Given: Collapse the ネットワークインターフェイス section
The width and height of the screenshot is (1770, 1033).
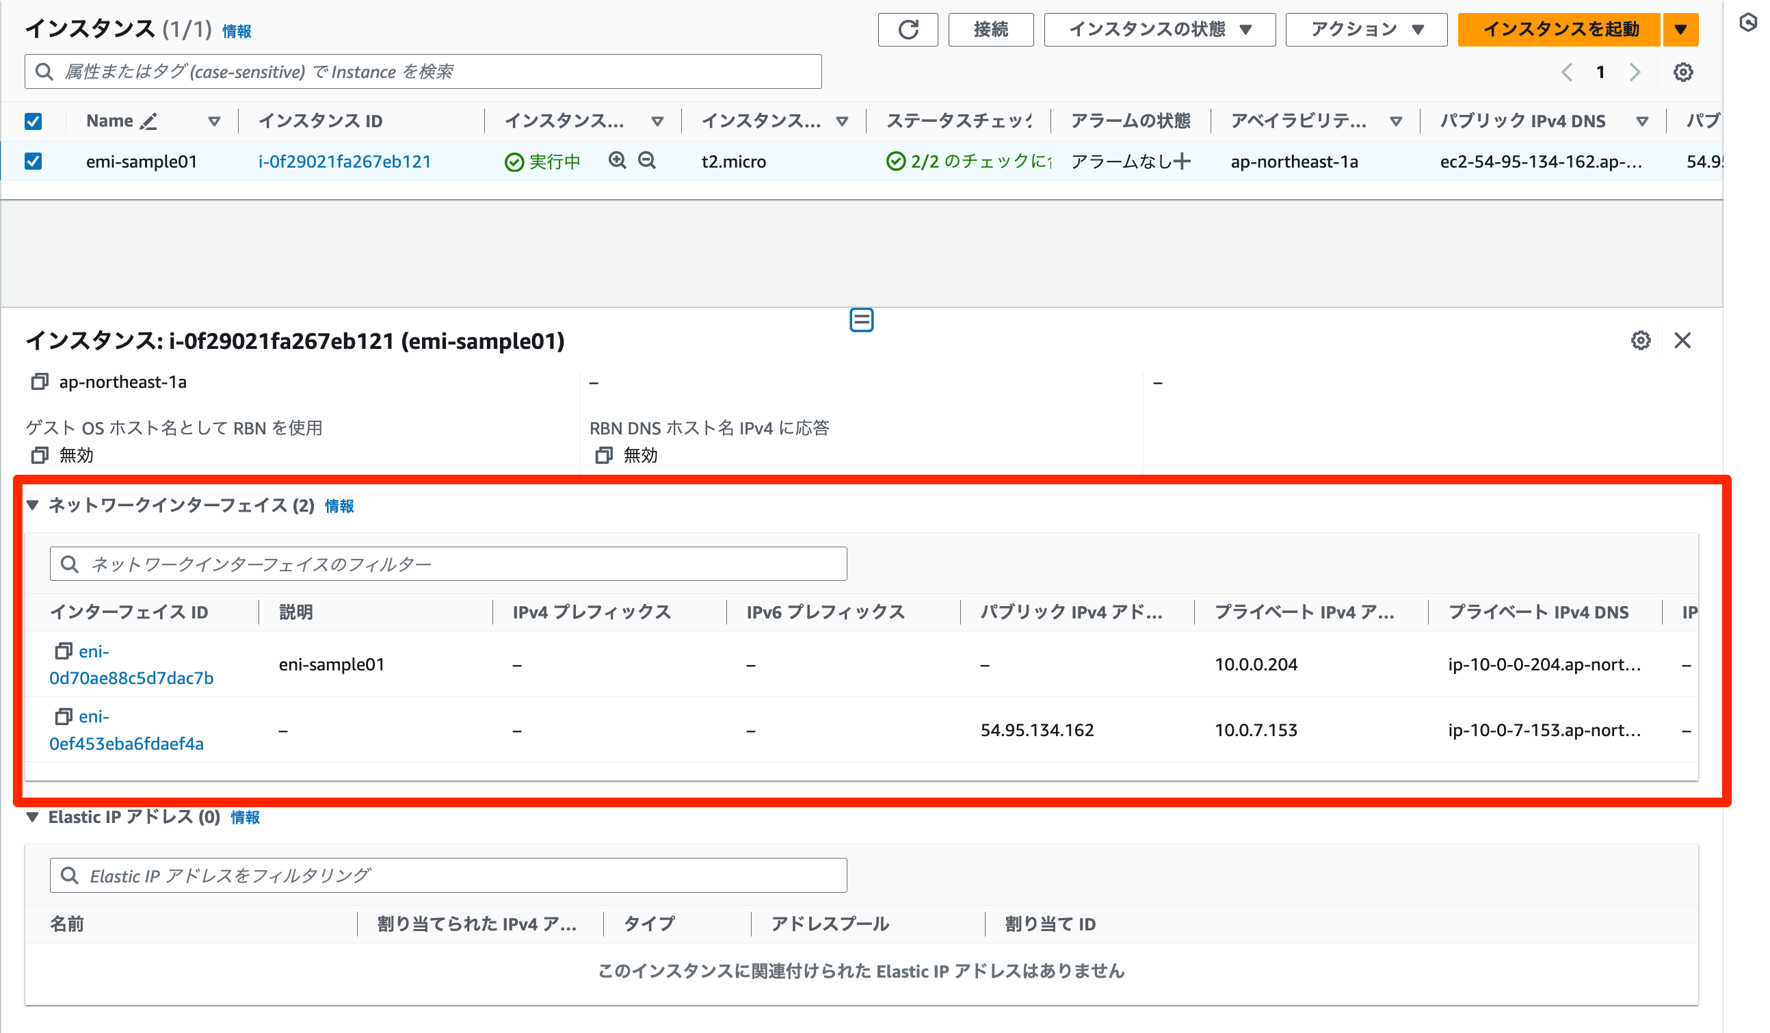Looking at the screenshot, I should pos(32,506).
